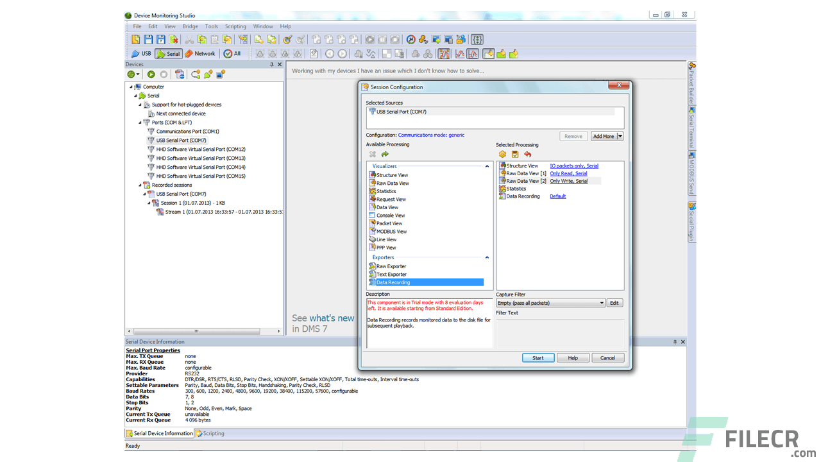The image size is (821, 462).
Task: Click the add device loop icon in Devices toolbar
Action: click(x=196, y=74)
